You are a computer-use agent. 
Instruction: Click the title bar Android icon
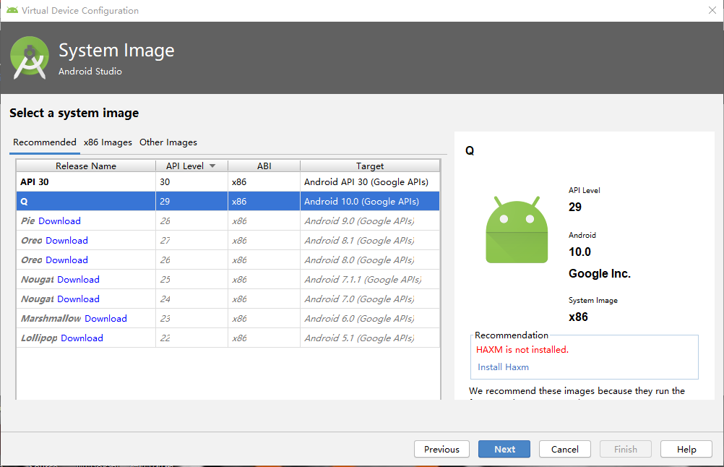click(12, 11)
